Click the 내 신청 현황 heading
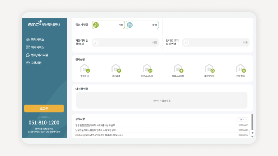This screenshot has width=278, height=156. [82, 89]
